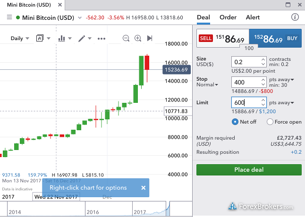Decrease Stop with the down stepper
The width and height of the screenshot is (305, 217).
click(x=263, y=84)
